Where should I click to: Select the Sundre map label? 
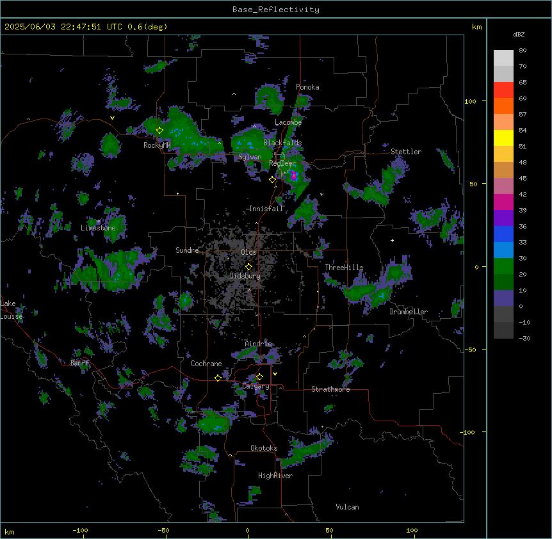[187, 250]
